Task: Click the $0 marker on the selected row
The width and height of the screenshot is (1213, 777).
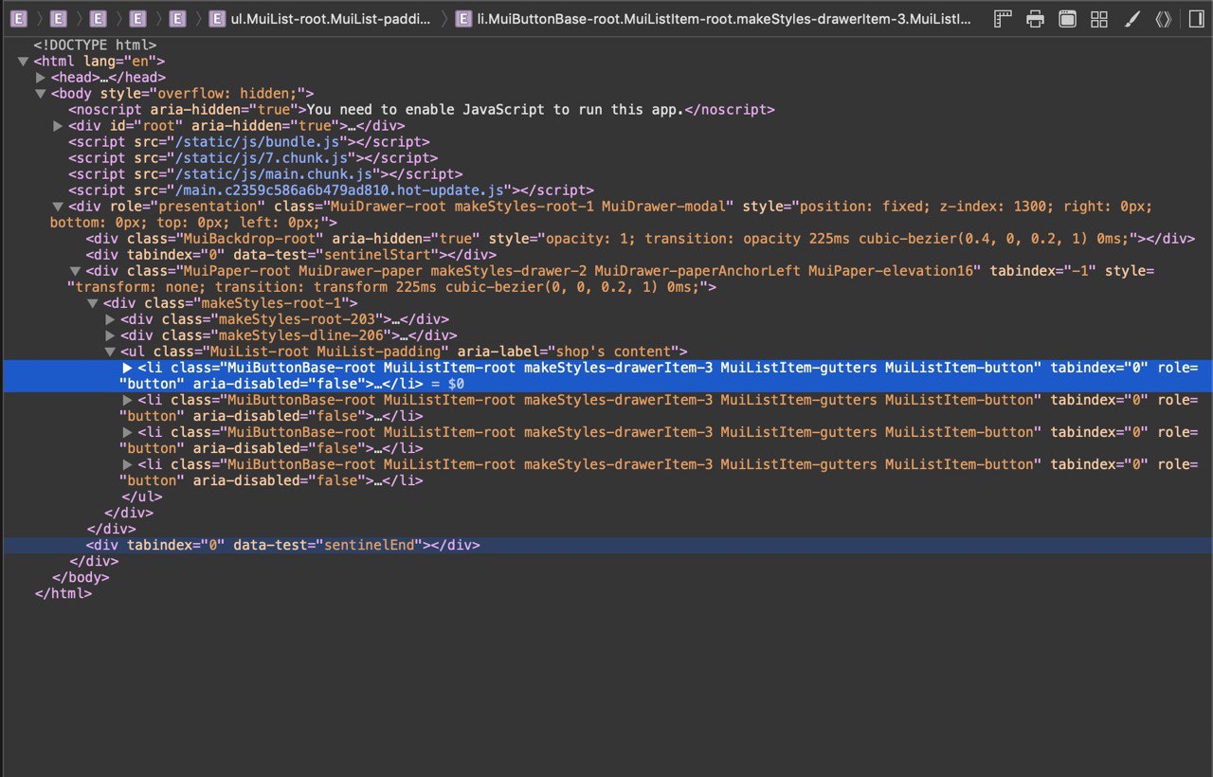Action: (x=456, y=384)
